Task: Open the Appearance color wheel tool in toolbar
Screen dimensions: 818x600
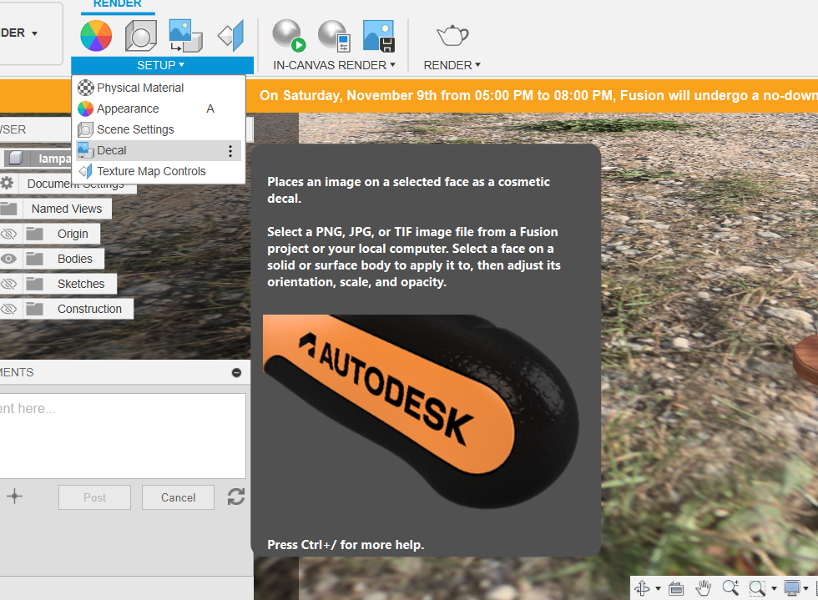Action: [96, 36]
